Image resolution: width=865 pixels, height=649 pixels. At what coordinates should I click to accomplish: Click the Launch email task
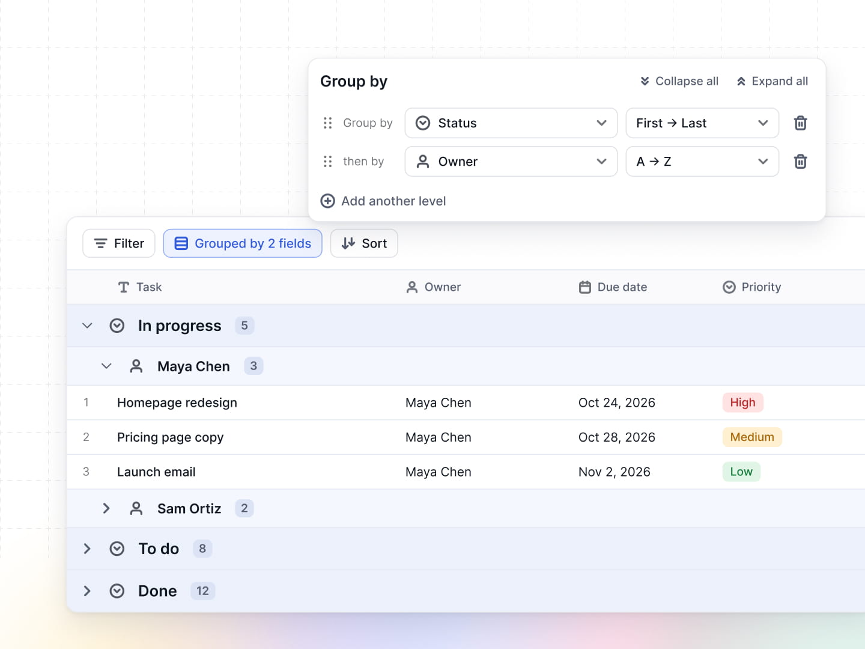[156, 472]
